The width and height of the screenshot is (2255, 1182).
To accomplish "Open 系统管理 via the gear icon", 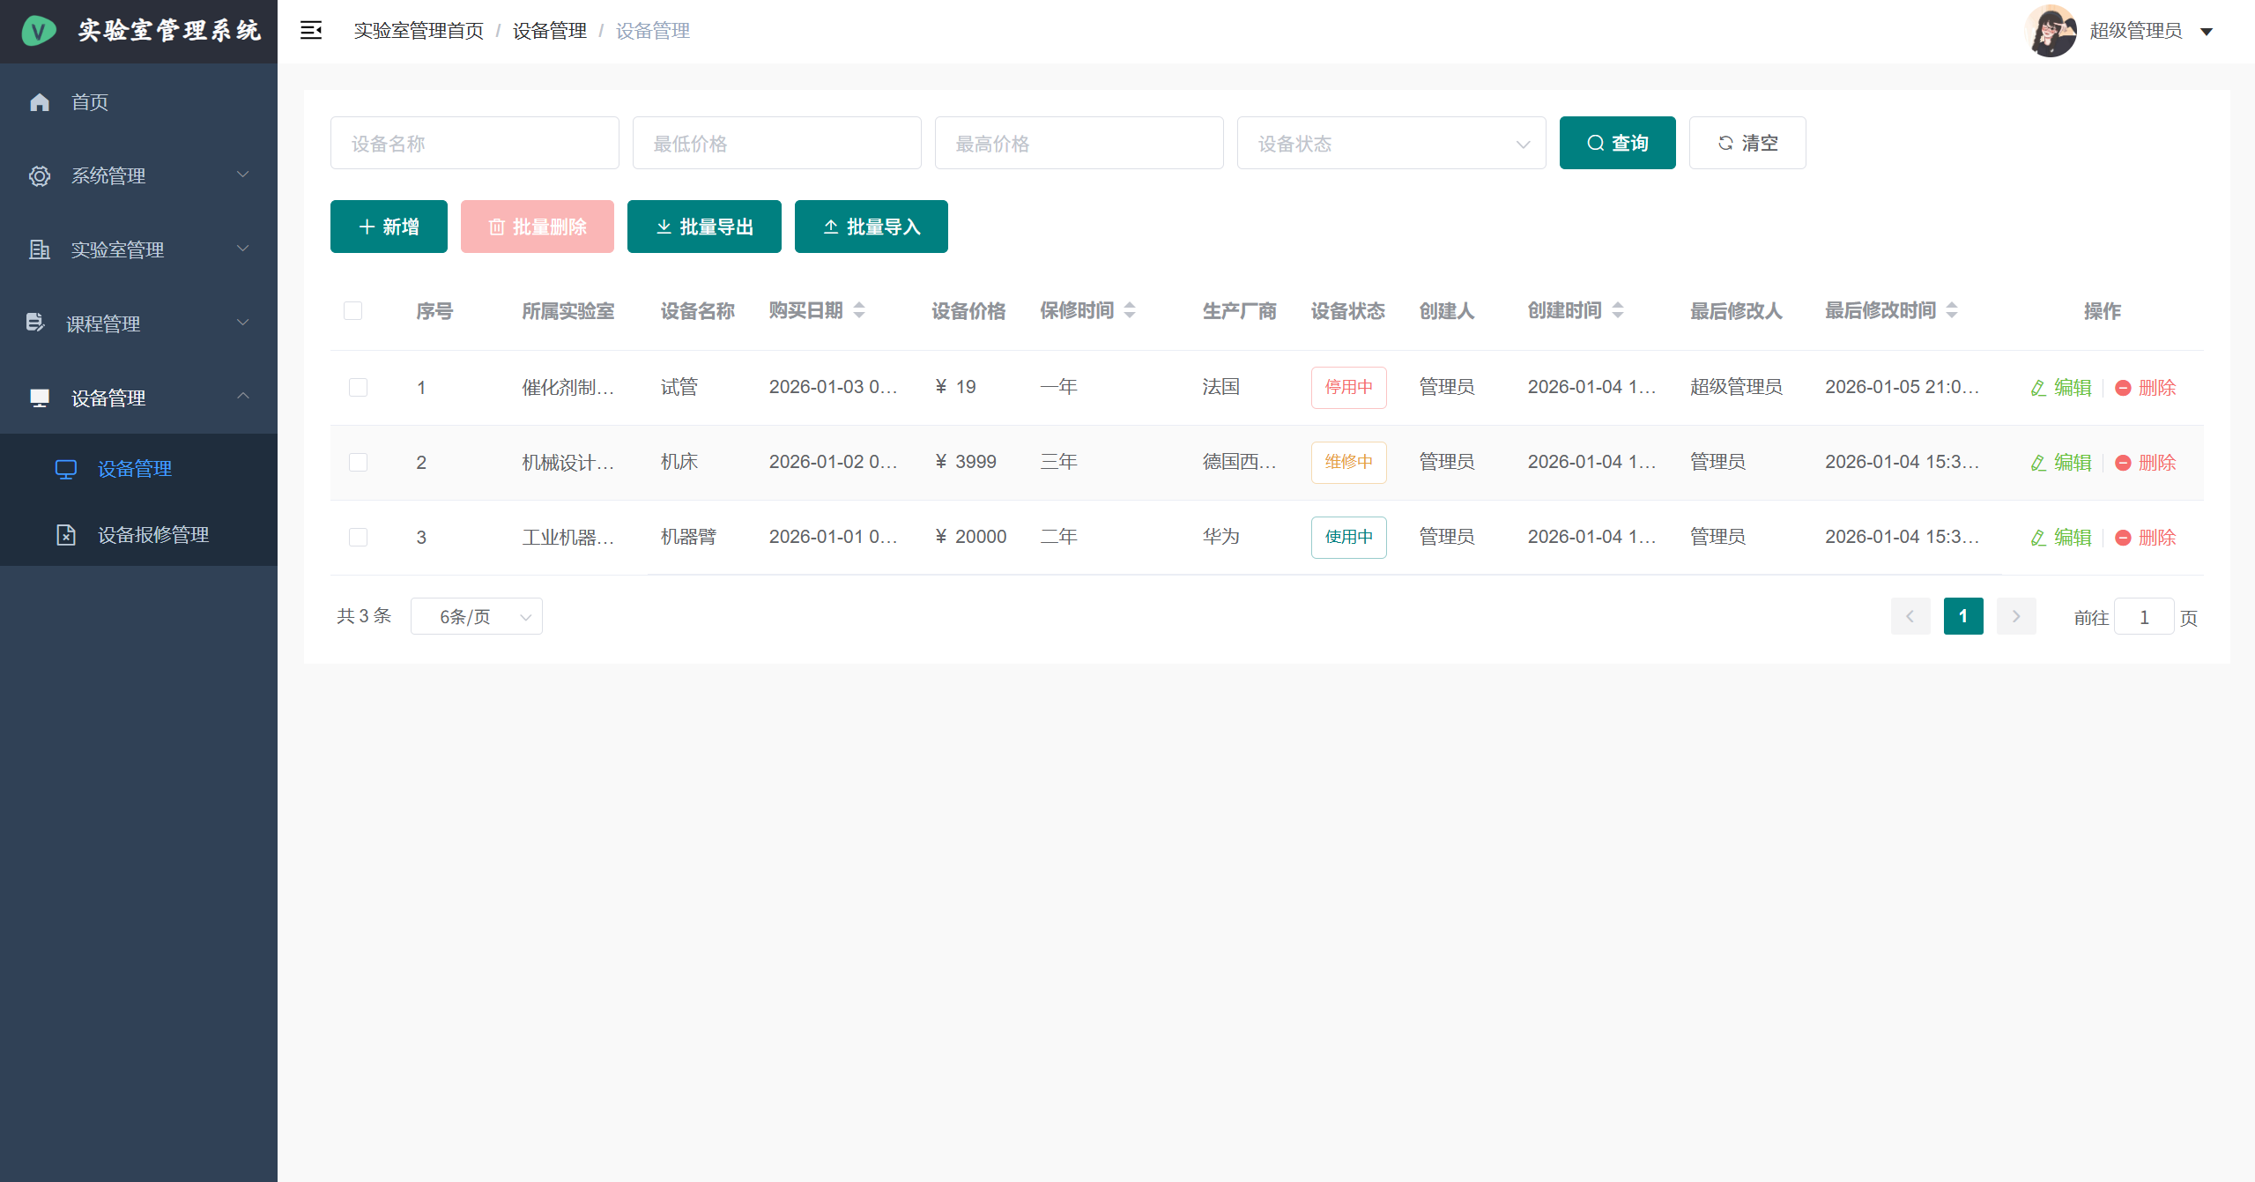I will point(40,175).
